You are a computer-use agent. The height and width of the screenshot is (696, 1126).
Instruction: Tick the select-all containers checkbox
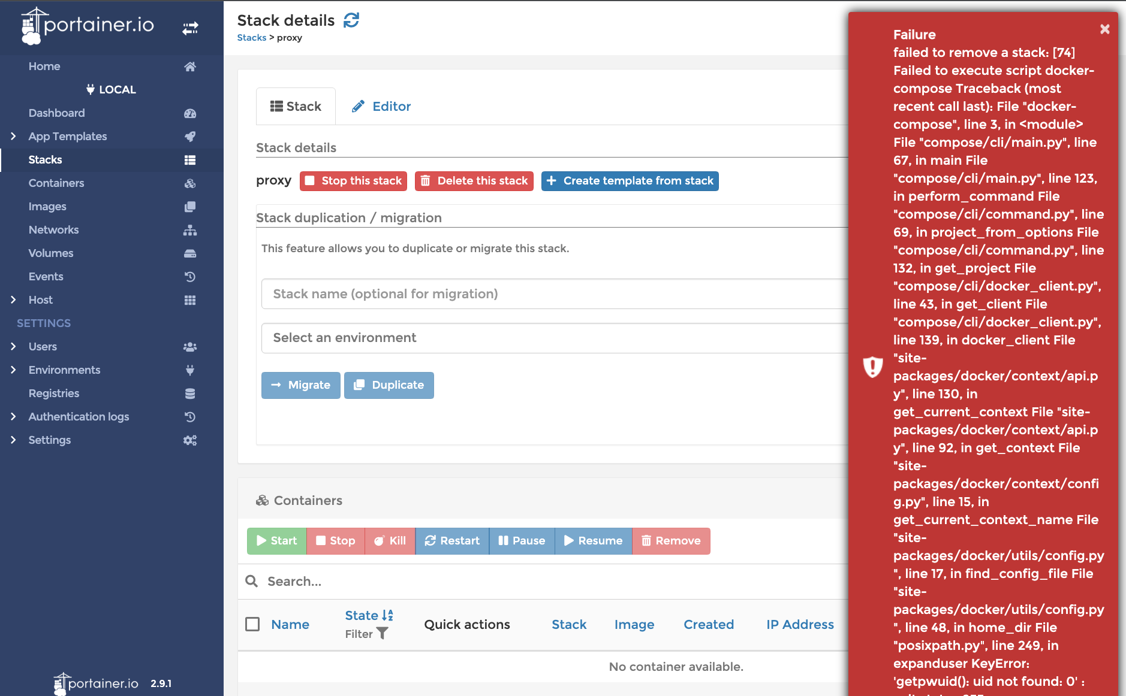[252, 624]
